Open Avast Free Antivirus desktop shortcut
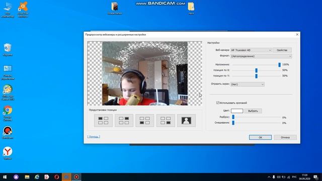Screen dimensions: 322x181 pyautogui.click(x=23, y=10)
